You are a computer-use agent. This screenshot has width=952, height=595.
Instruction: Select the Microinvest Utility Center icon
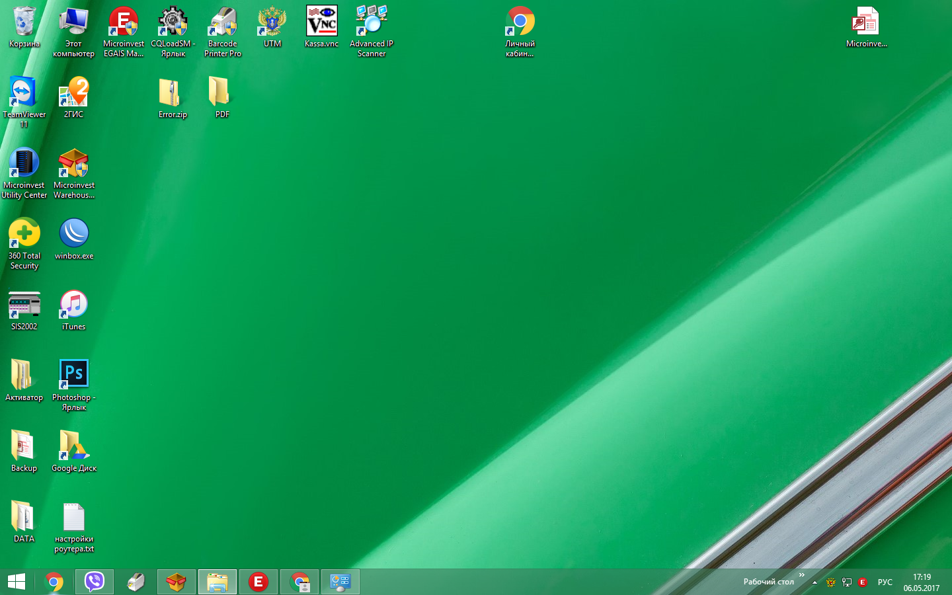tap(24, 164)
